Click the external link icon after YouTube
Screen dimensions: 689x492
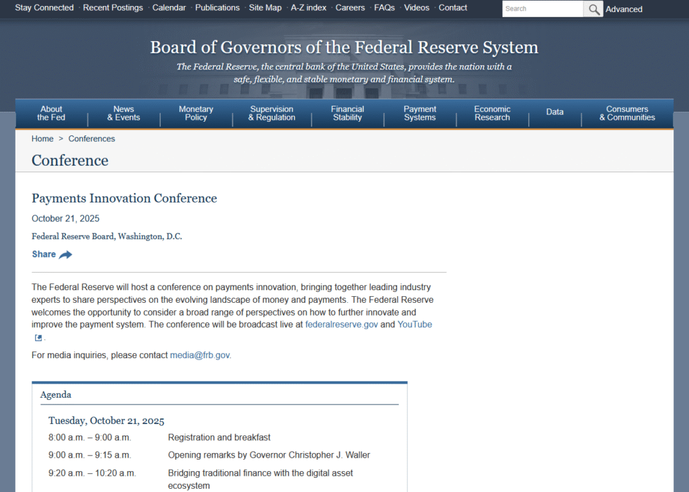click(x=38, y=338)
